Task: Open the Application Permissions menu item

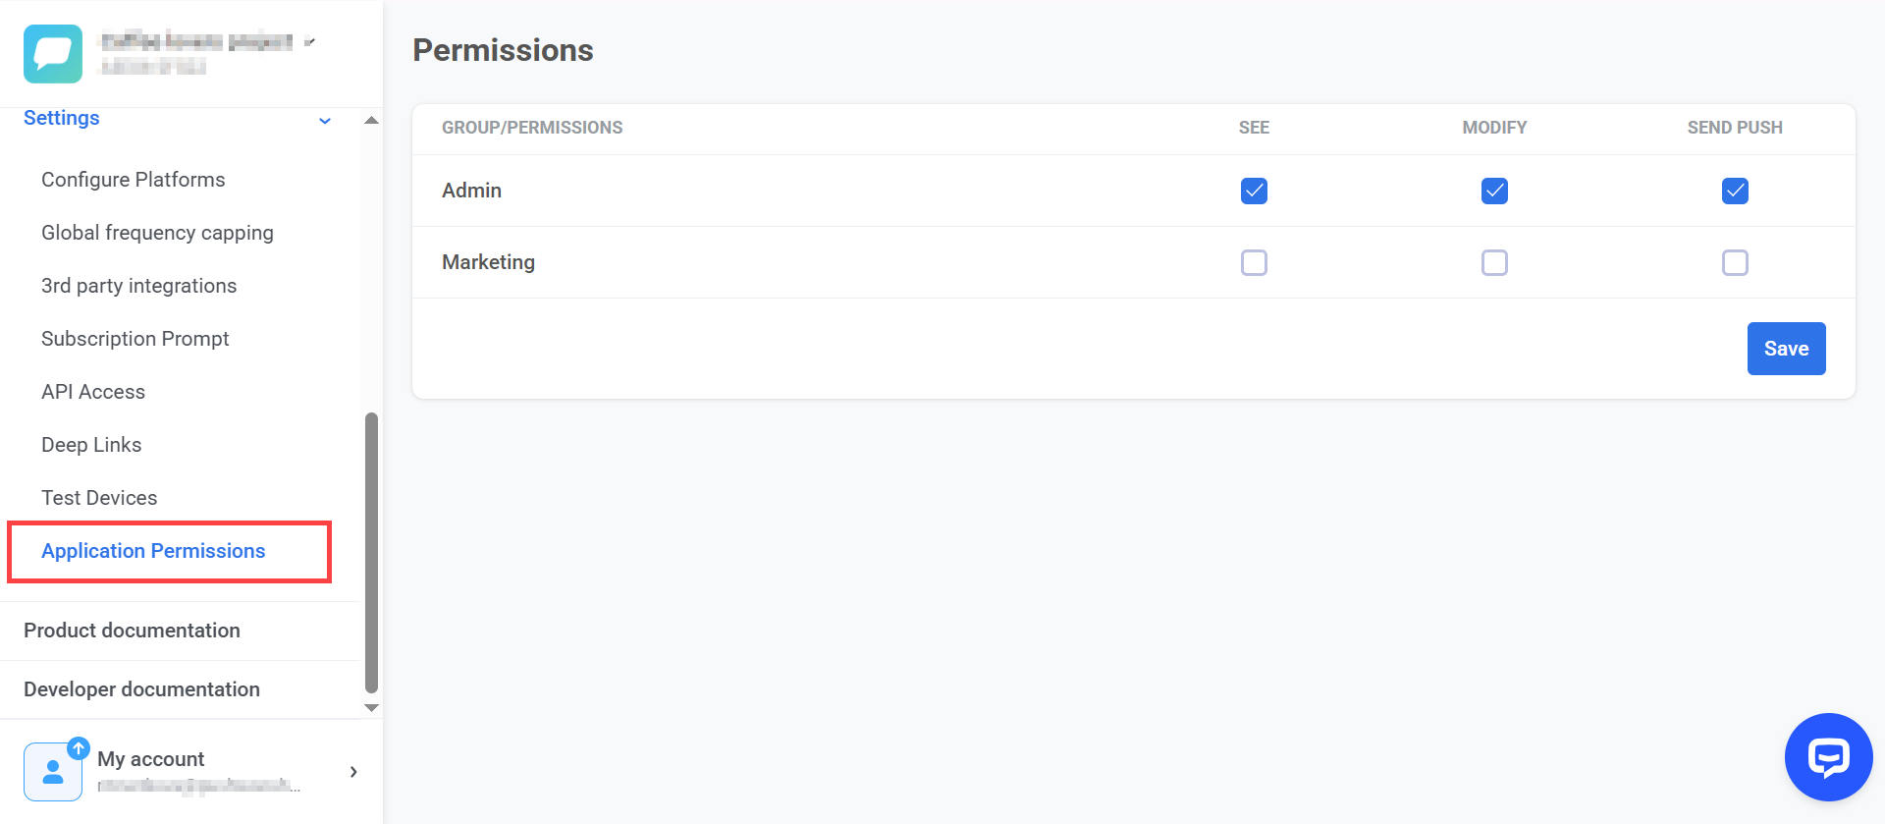Action: click(153, 551)
